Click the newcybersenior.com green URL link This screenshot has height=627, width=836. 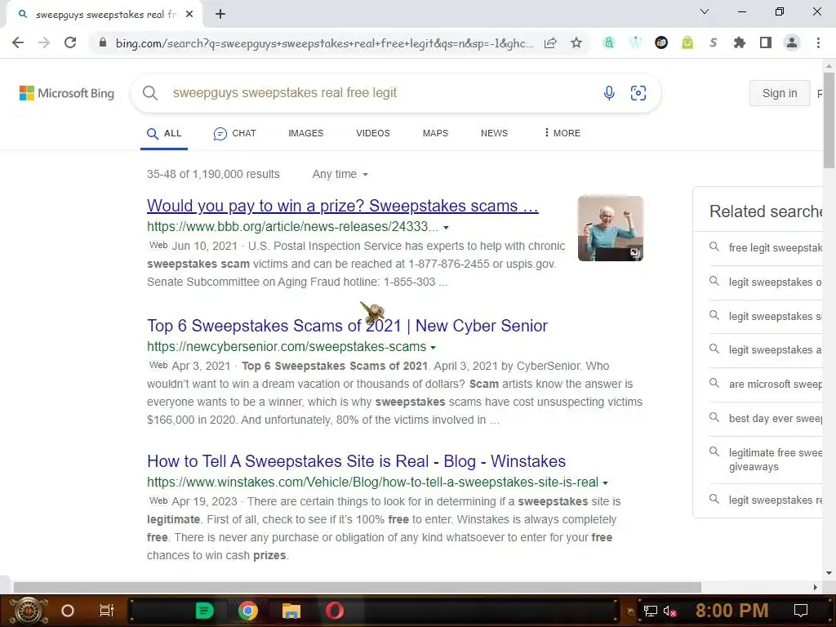pyautogui.click(x=287, y=346)
